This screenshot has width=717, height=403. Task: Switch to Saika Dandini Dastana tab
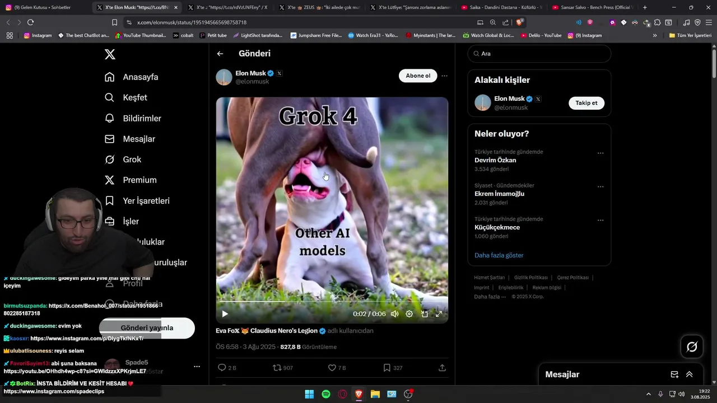click(x=500, y=7)
